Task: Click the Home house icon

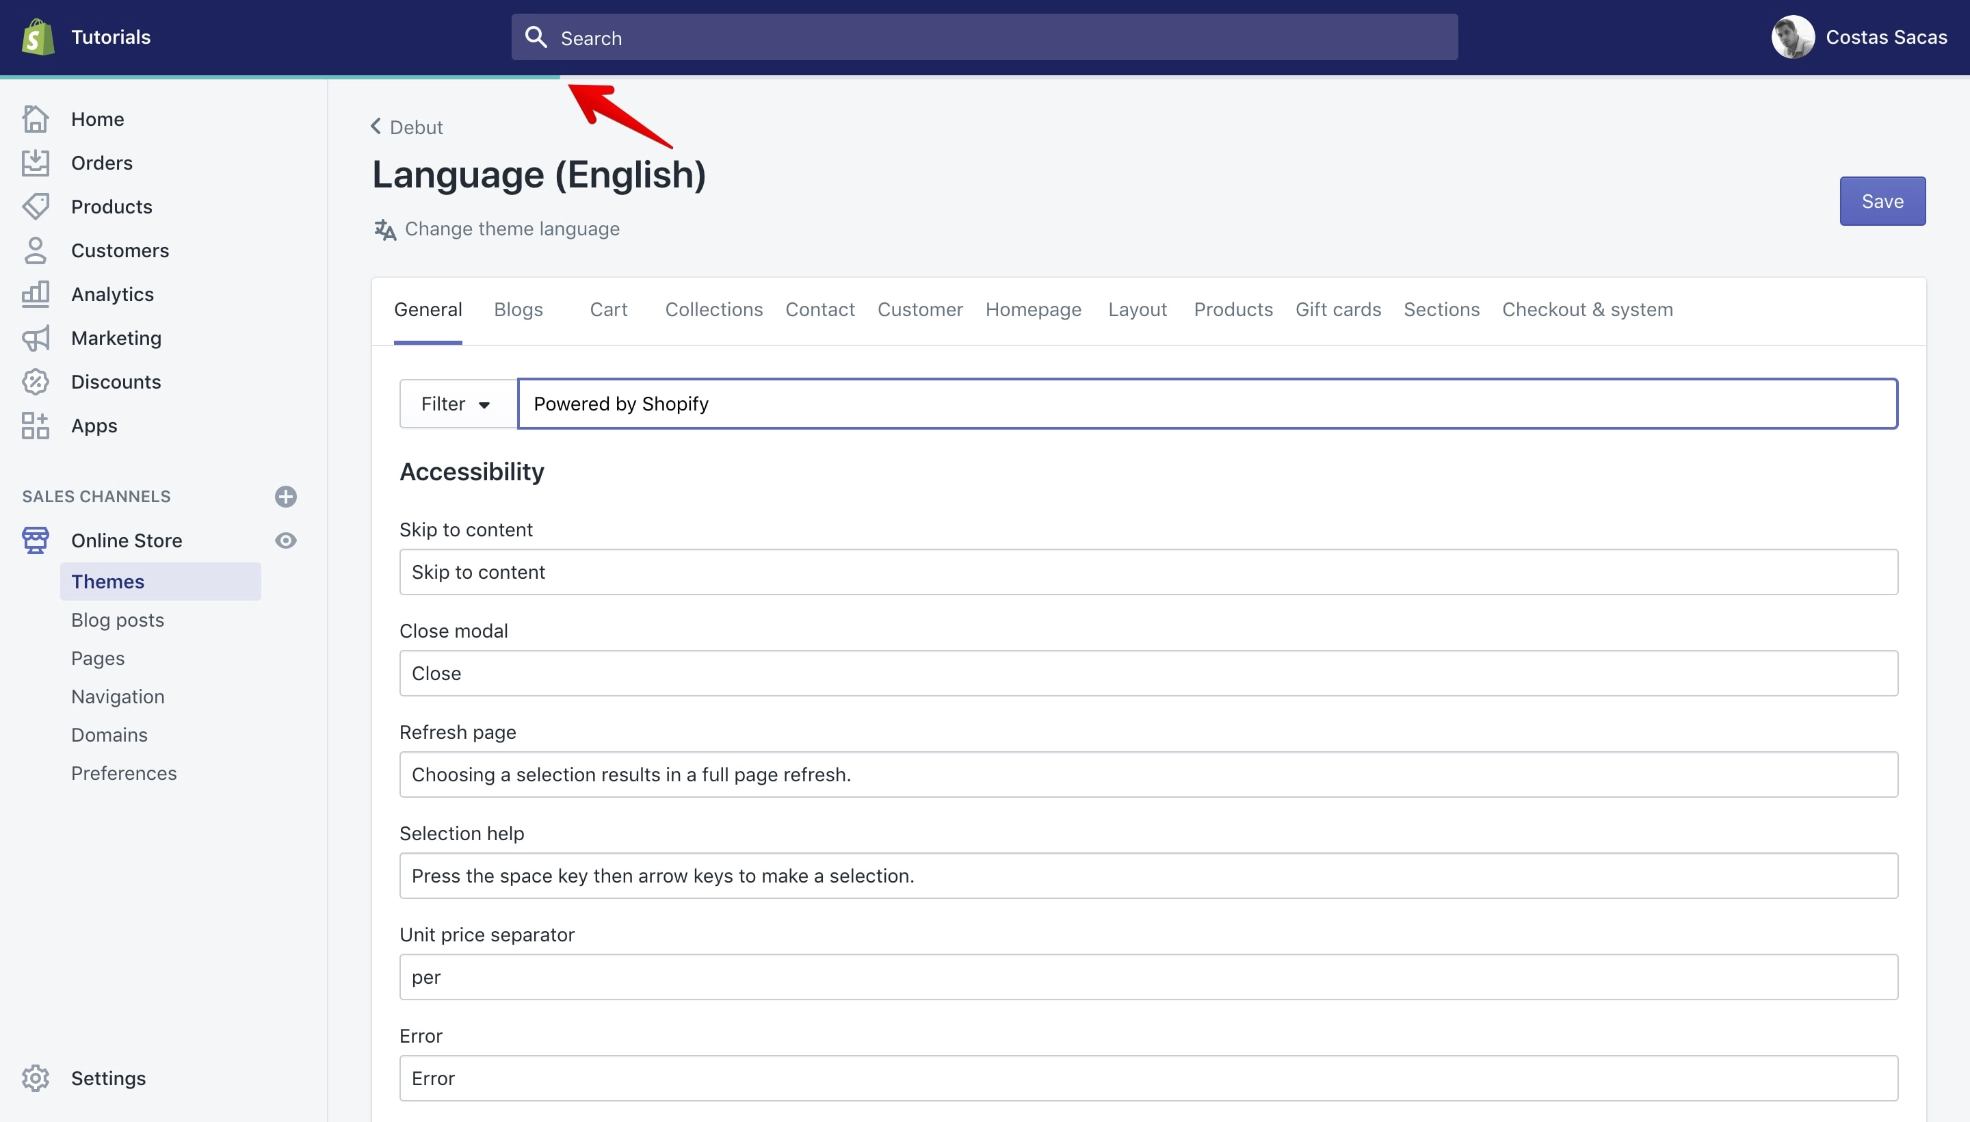Action: coord(36,118)
